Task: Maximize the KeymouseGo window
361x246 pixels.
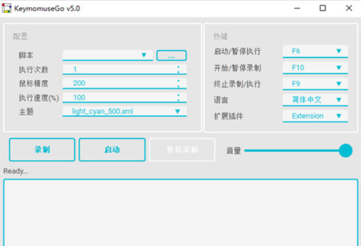Action: [323, 9]
